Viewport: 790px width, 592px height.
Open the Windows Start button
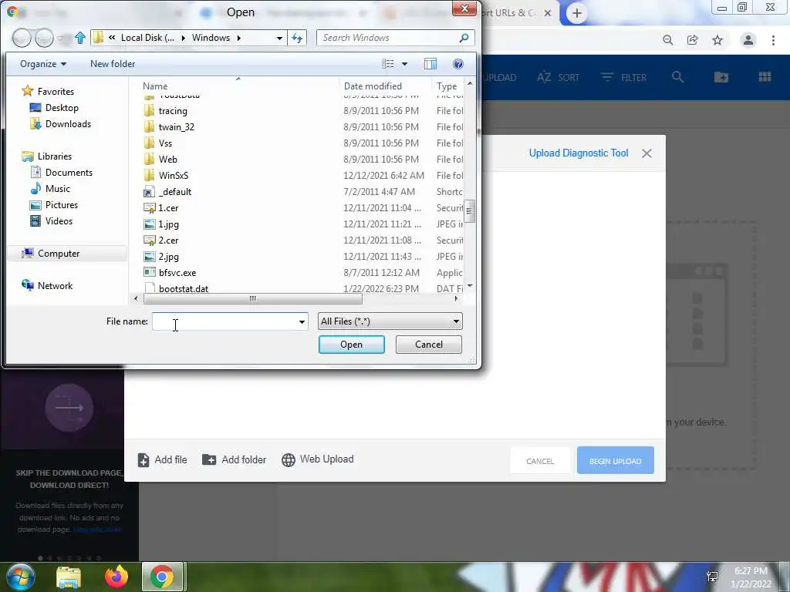[x=20, y=577]
